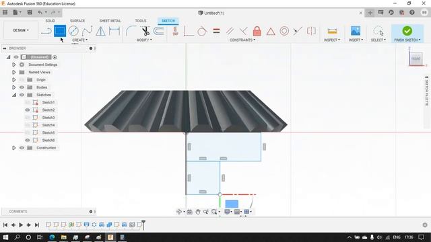Toggle visibility of the Sketches folder
This screenshot has width=431, height=242.
point(22,95)
